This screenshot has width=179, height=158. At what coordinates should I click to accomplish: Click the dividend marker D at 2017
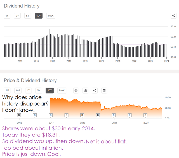coord(51,115)
